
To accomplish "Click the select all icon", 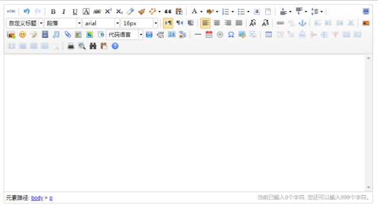I will point(256,11).
